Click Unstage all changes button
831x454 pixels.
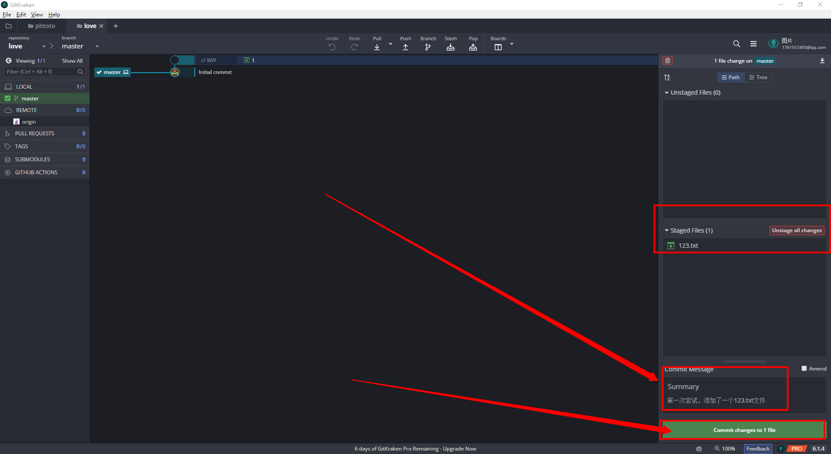click(x=796, y=230)
